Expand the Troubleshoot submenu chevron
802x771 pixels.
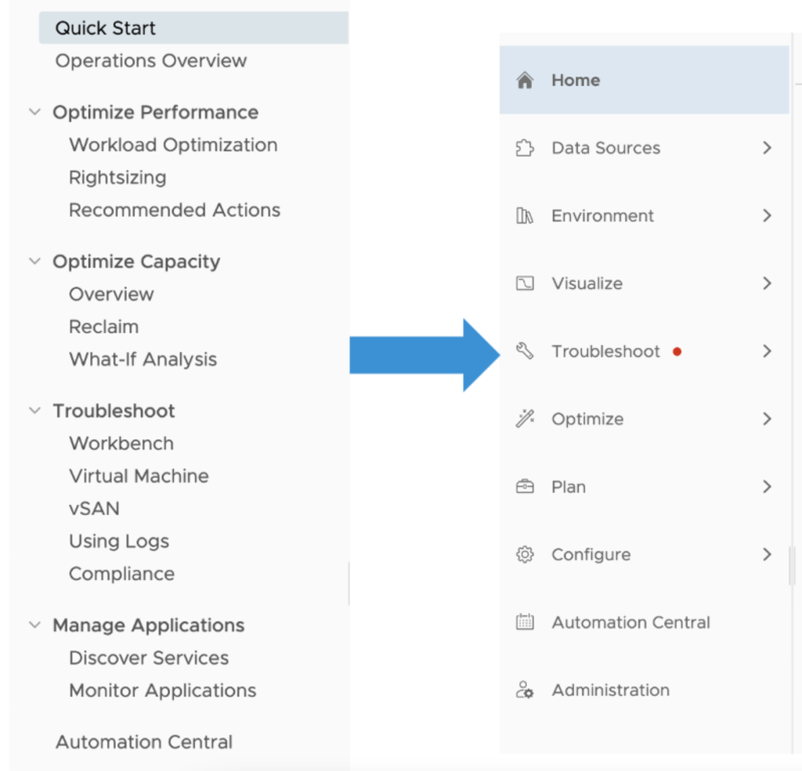[x=767, y=351]
